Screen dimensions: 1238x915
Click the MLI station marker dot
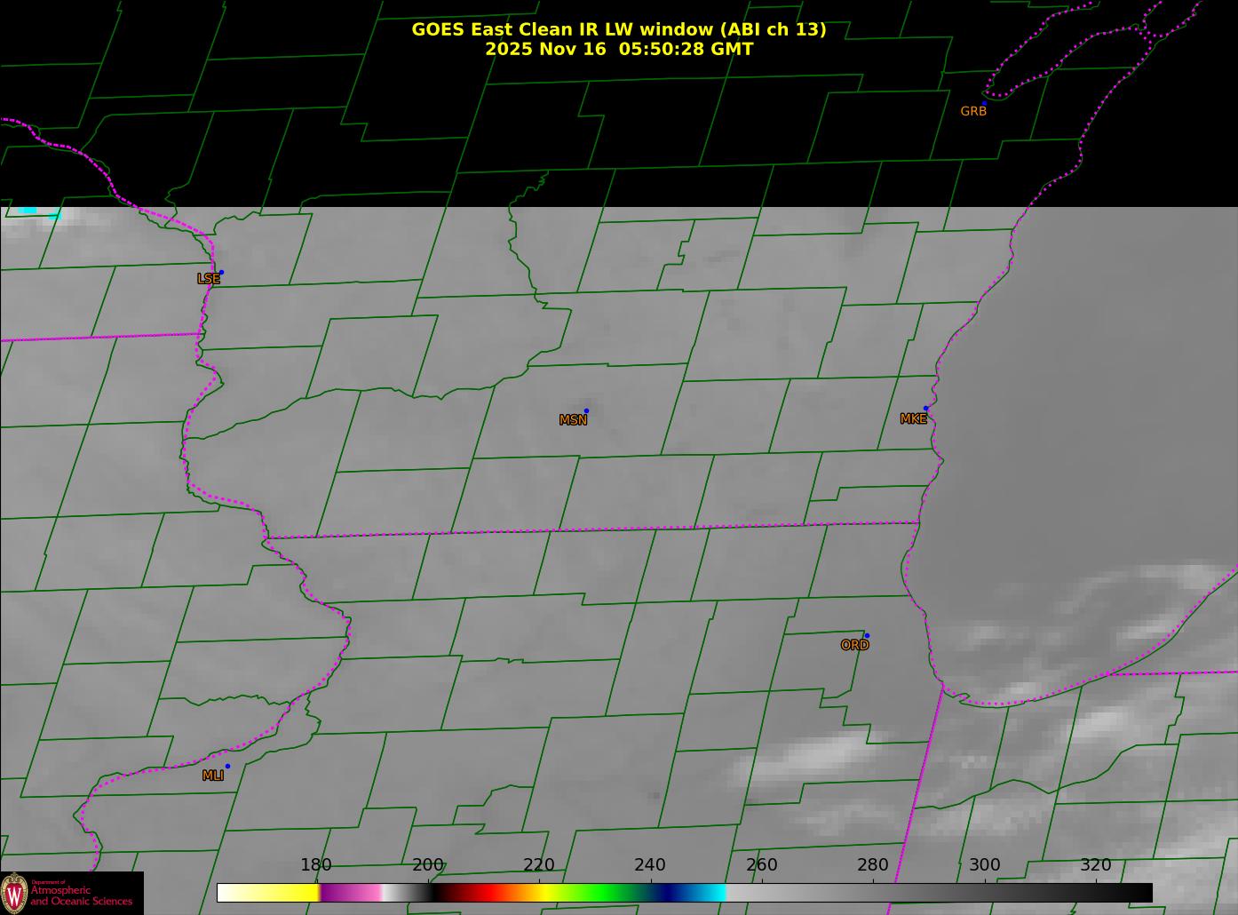(x=227, y=766)
